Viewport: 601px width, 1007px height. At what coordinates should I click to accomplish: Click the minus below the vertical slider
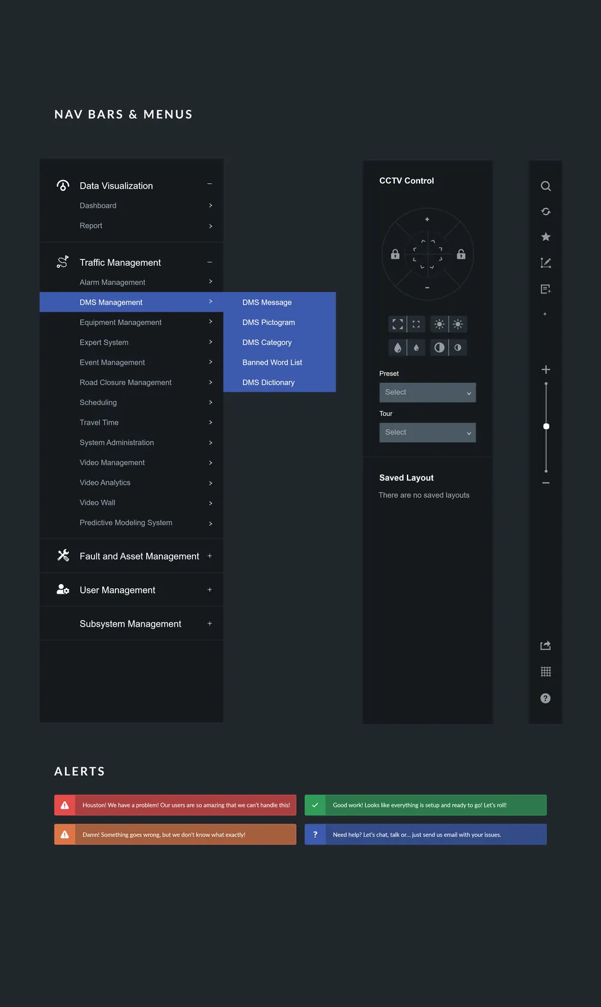click(x=546, y=483)
